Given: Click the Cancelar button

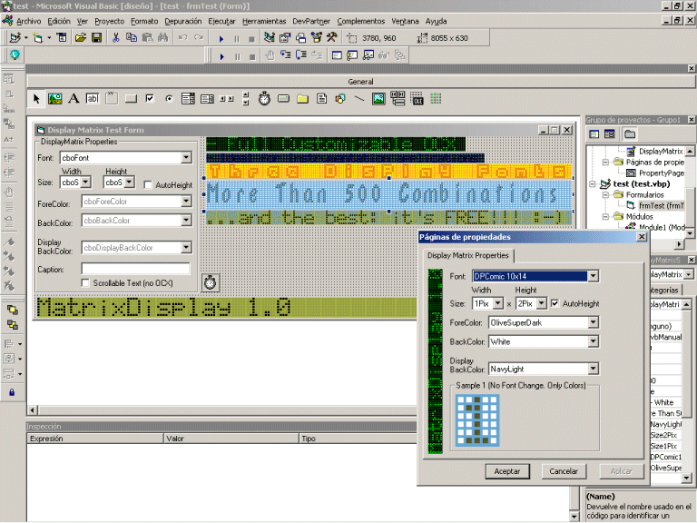Looking at the screenshot, I should tap(564, 471).
